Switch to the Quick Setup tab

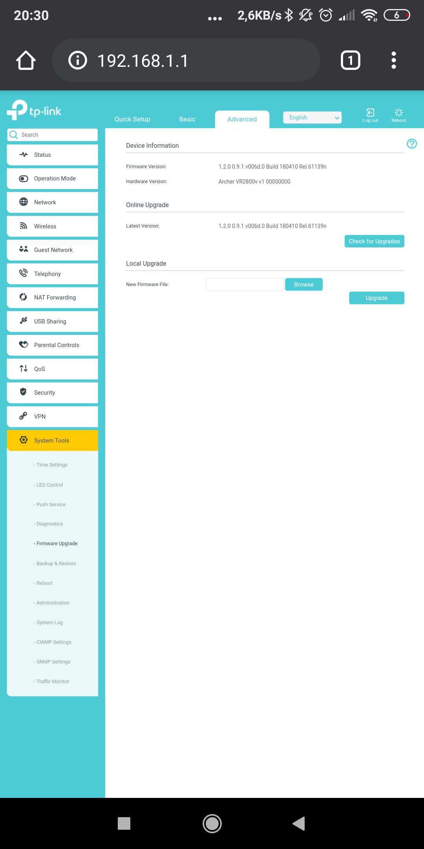point(132,119)
